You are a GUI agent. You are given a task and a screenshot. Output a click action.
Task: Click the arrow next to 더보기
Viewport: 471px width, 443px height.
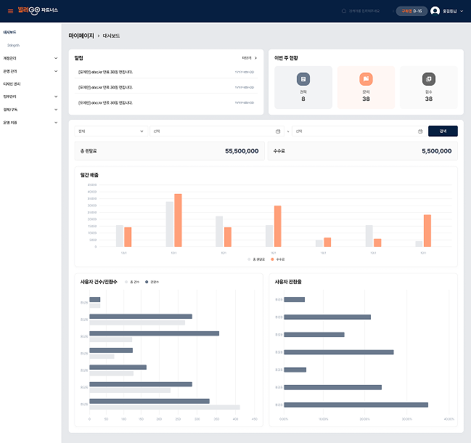pyautogui.click(x=255, y=58)
